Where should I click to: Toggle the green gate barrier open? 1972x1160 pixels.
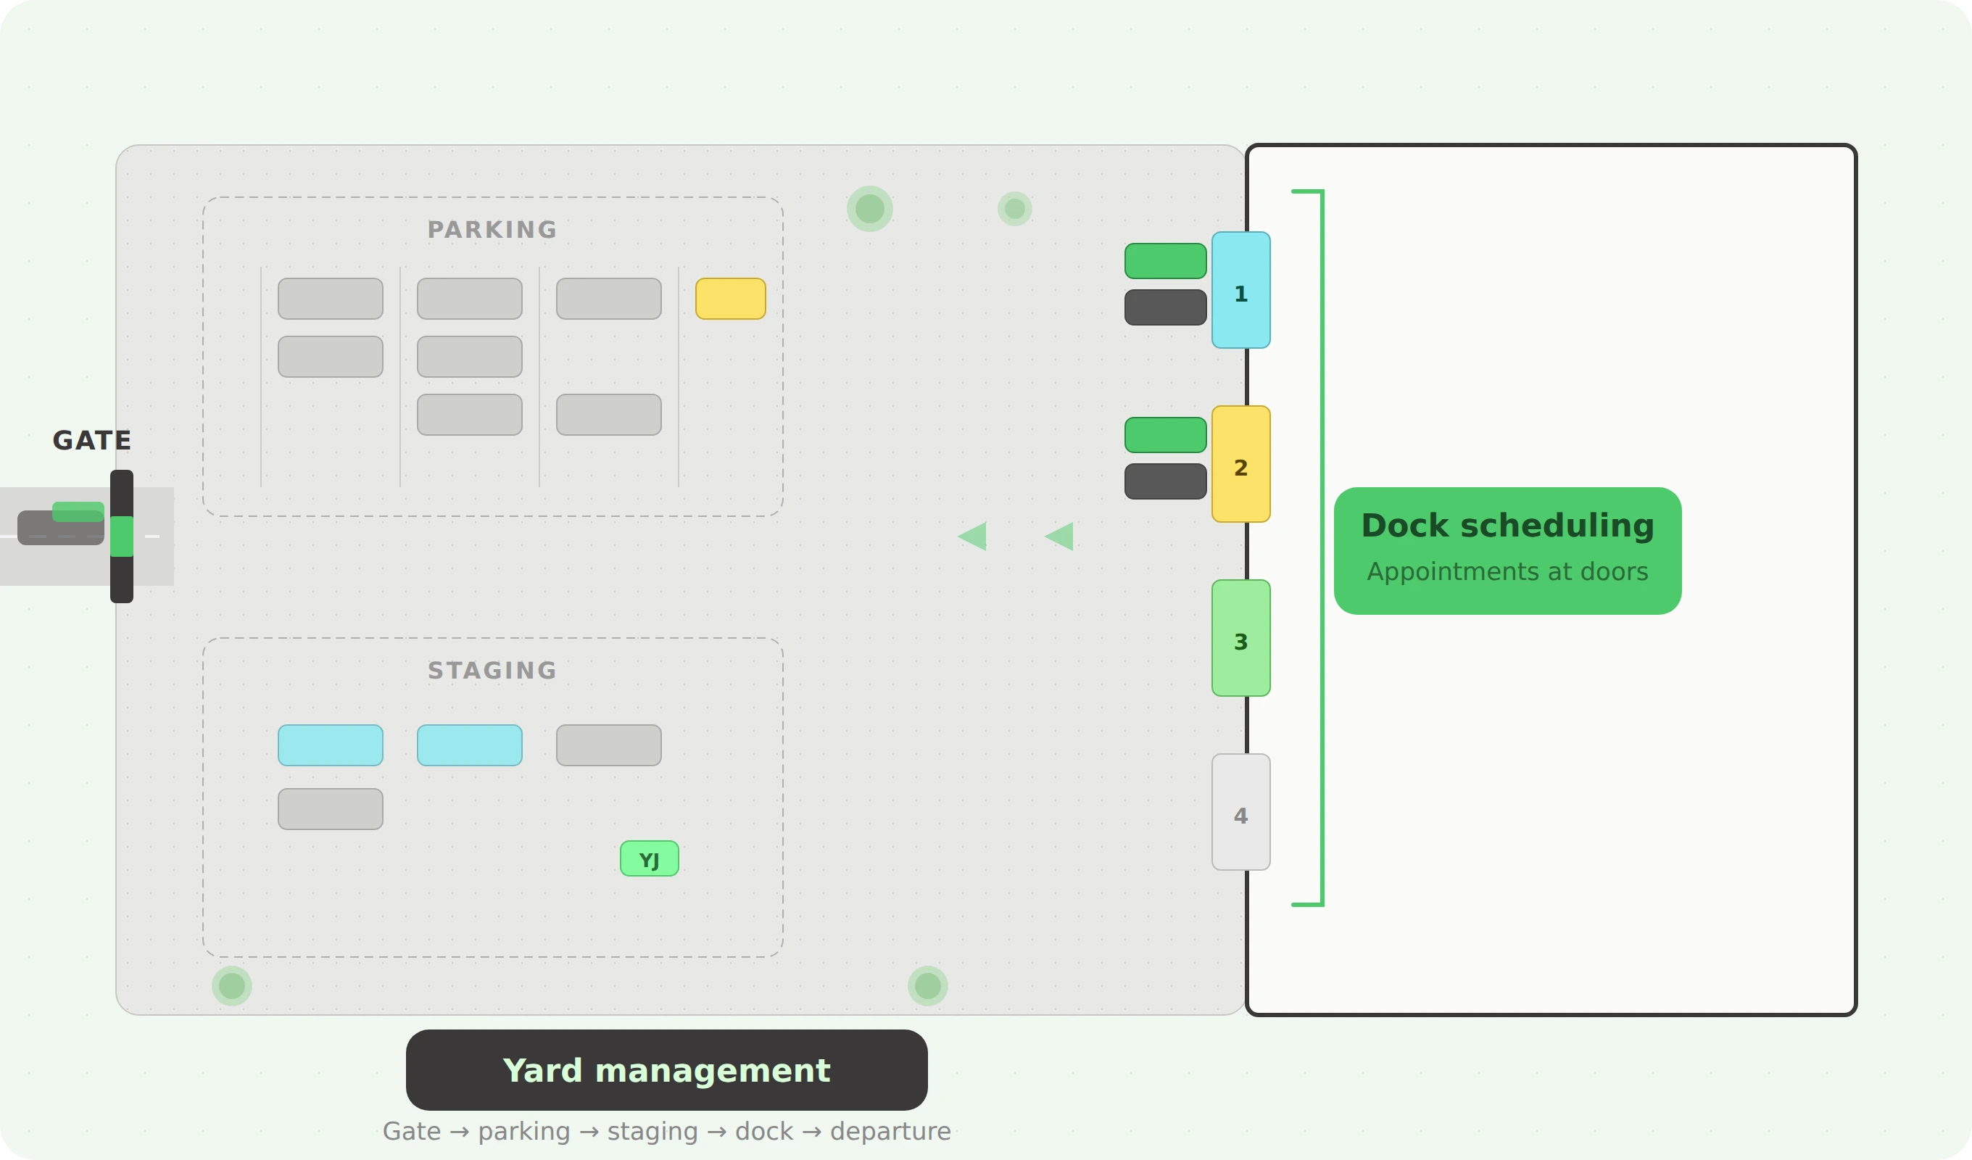click(121, 536)
